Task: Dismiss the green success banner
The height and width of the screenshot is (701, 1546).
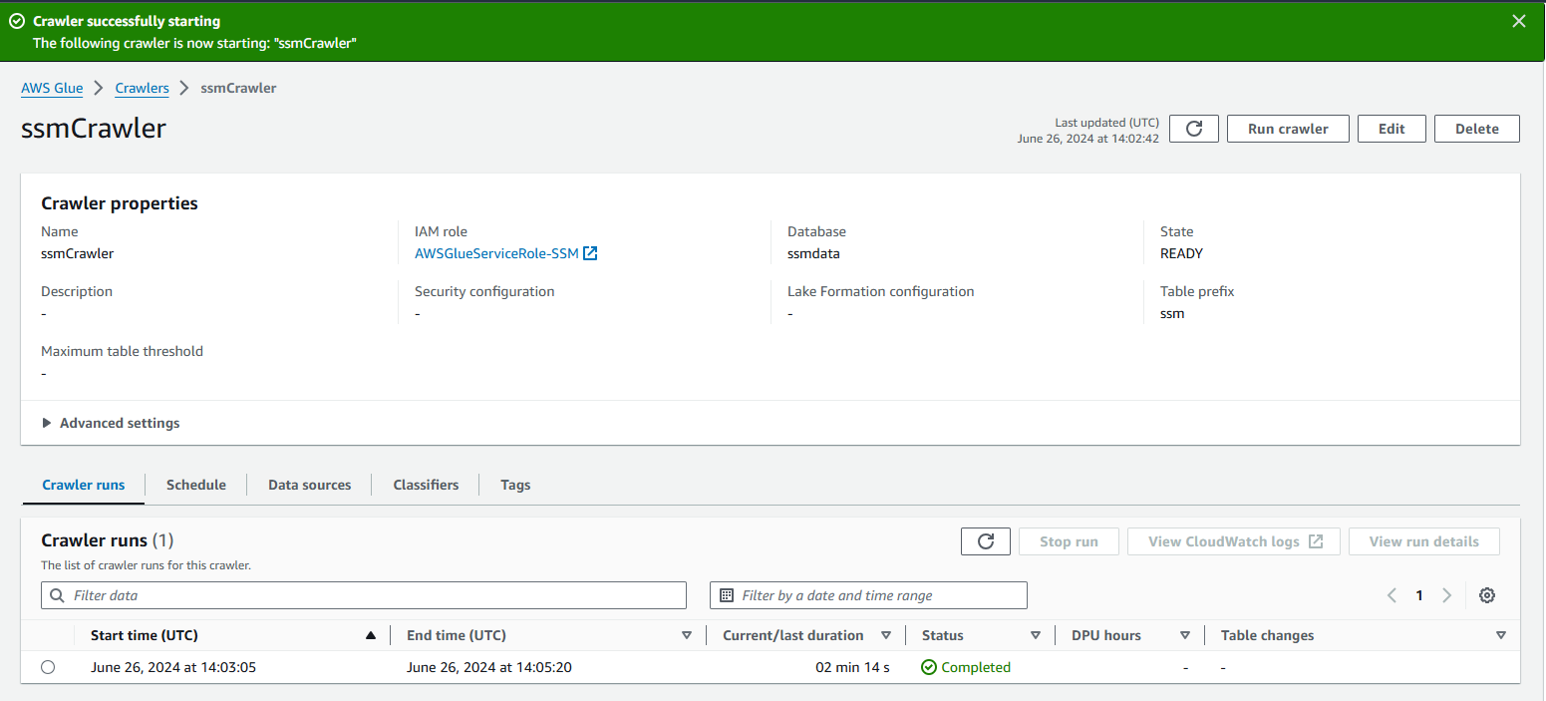Action: tap(1519, 21)
